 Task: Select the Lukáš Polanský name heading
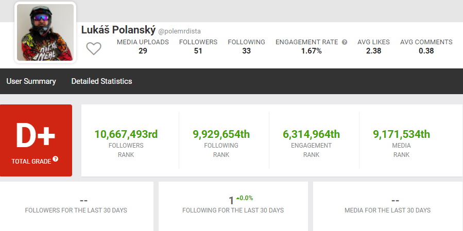click(x=118, y=30)
